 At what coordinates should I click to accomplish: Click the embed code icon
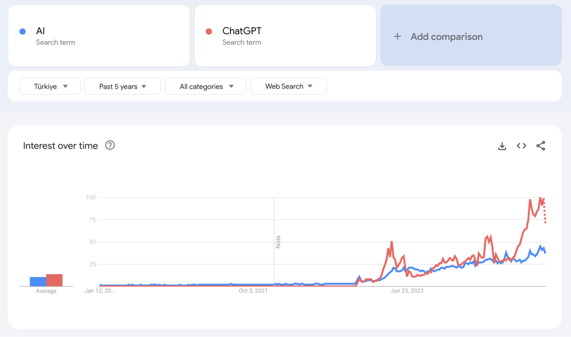[521, 146]
